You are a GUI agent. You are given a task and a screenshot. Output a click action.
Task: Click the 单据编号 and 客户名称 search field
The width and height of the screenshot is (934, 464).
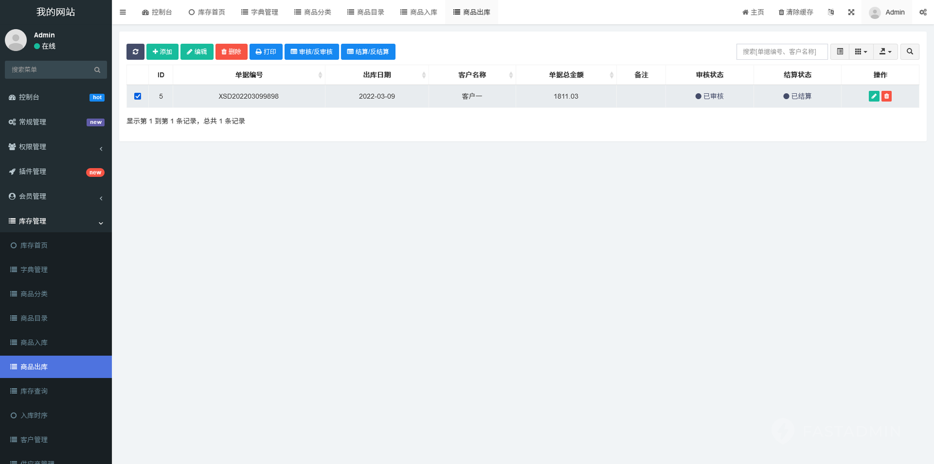pyautogui.click(x=781, y=52)
